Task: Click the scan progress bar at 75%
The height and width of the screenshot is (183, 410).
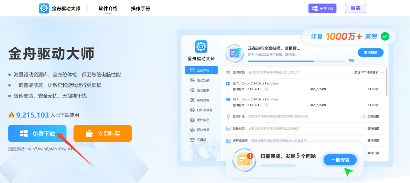Action: pos(296,61)
